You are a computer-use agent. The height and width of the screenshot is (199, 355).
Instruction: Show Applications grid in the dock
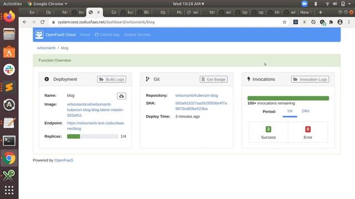point(9,190)
